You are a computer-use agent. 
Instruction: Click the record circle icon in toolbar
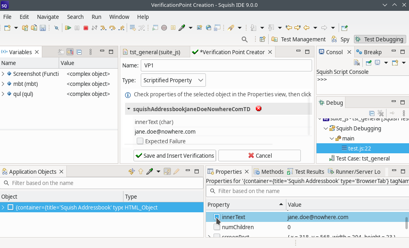tap(164, 28)
